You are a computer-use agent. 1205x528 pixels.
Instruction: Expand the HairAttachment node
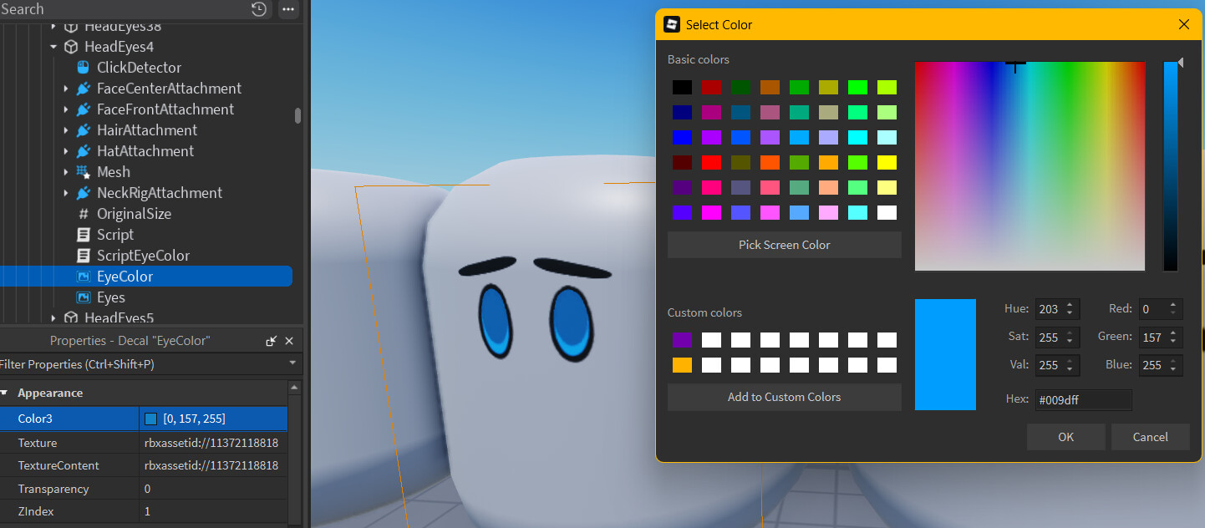[66, 130]
